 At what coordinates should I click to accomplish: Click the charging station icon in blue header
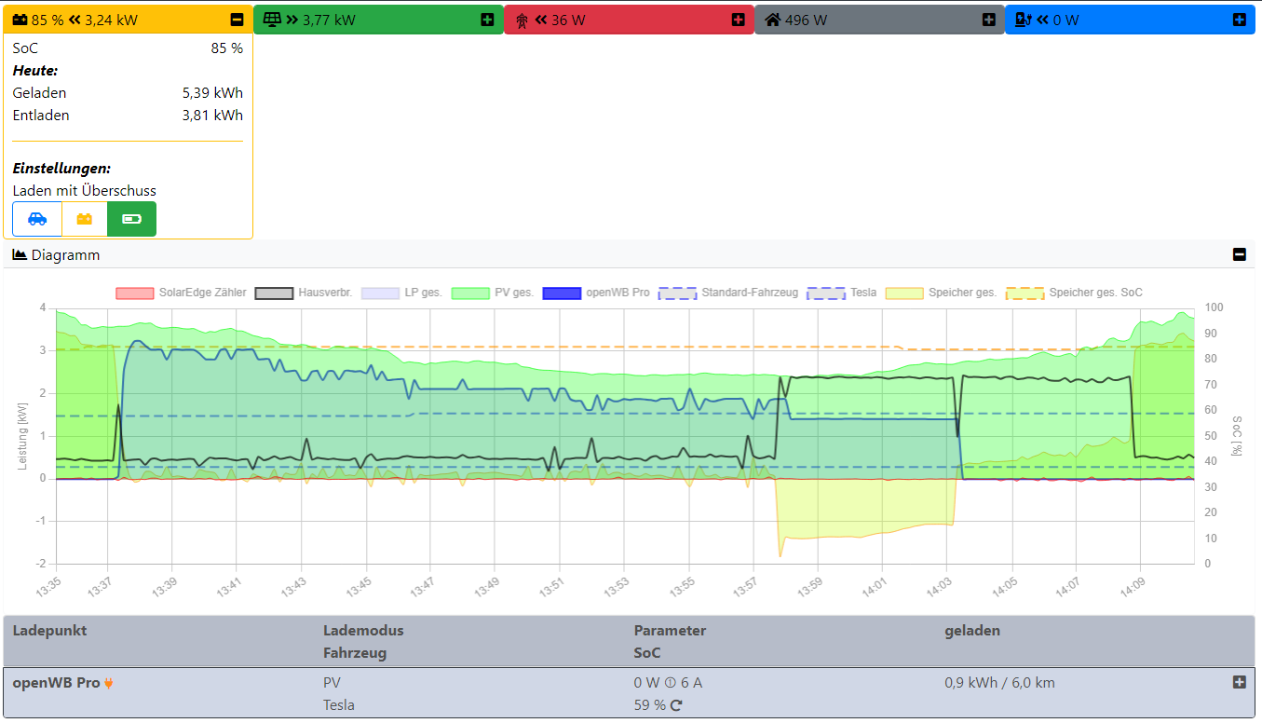pyautogui.click(x=1023, y=20)
